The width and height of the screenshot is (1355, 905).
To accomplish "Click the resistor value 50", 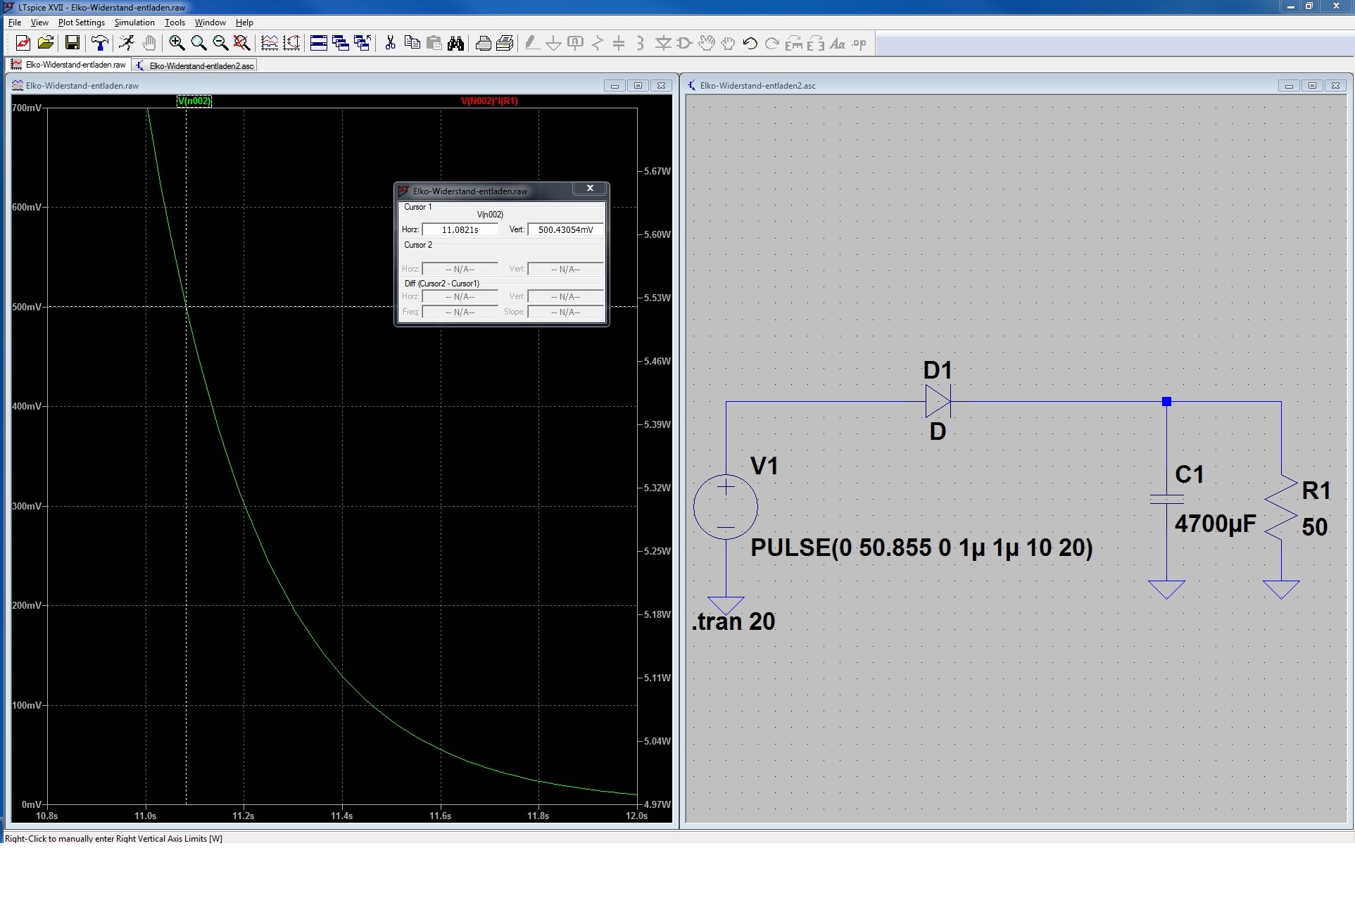I will click(x=1314, y=527).
